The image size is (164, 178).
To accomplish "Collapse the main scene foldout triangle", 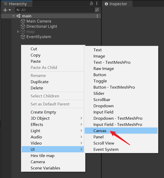I will (x=13, y=16).
